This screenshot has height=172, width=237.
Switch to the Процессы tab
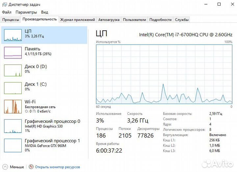pyautogui.click(x=11, y=20)
